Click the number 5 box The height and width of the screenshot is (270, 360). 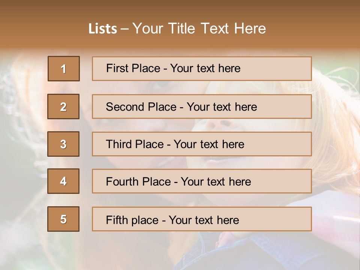click(63, 219)
